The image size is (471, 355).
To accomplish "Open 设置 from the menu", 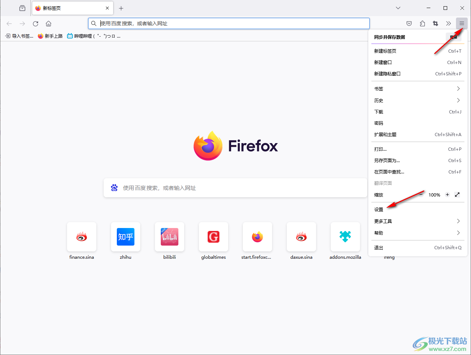I will (x=418, y=209).
